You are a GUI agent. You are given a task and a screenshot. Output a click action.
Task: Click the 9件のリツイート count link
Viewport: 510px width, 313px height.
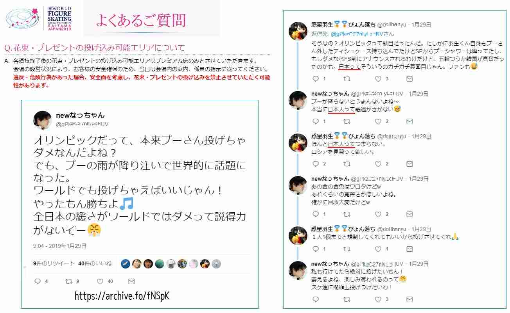coord(54,264)
